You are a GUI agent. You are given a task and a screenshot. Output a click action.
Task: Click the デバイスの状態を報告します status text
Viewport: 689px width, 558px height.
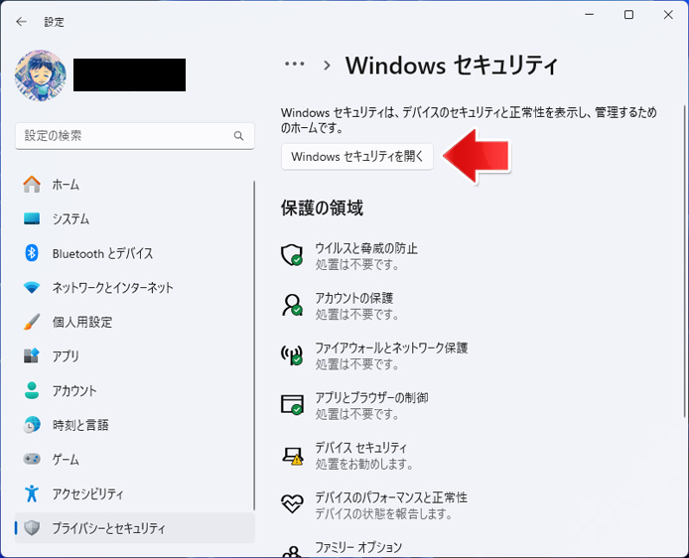[383, 513]
